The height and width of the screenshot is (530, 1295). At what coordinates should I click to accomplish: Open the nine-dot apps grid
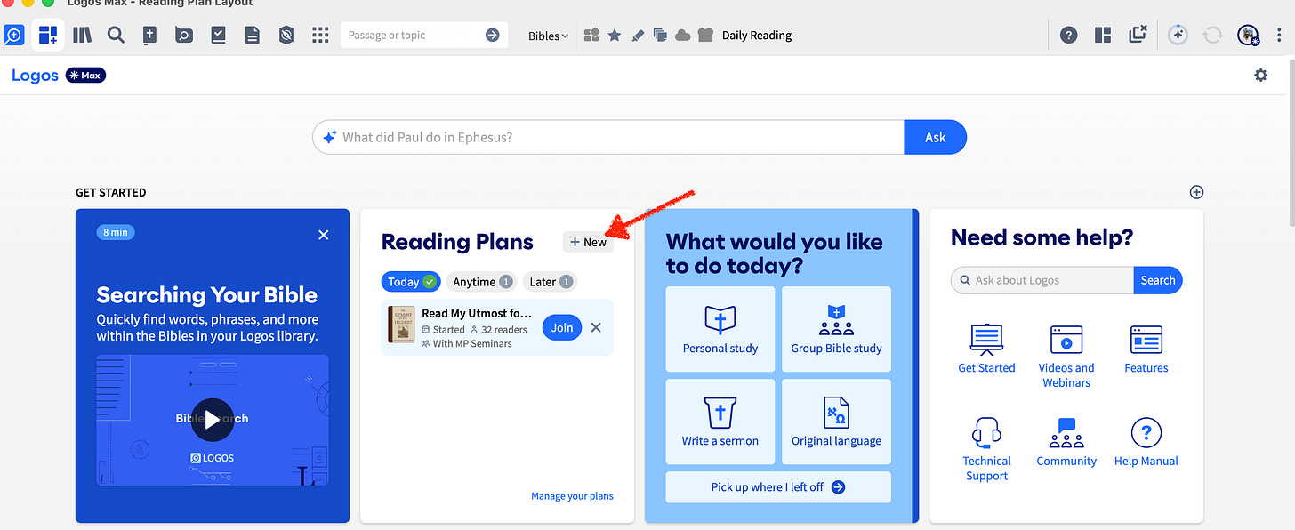coord(320,36)
